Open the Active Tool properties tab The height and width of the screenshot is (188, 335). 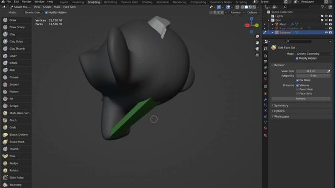[265, 49]
